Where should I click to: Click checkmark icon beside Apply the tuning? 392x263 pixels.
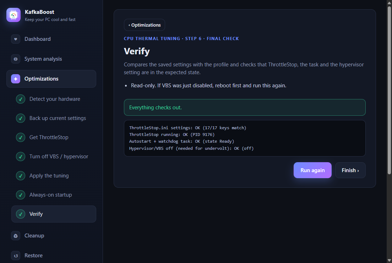point(21,176)
